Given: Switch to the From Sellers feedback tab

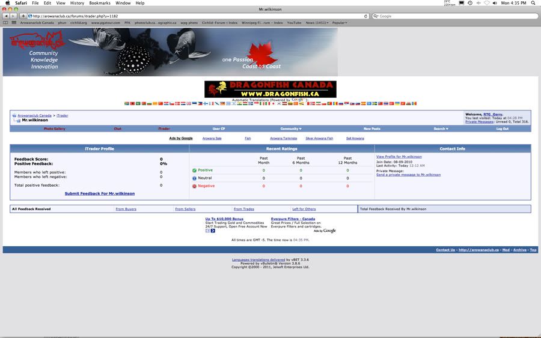Looking at the screenshot, I should 185,209.
